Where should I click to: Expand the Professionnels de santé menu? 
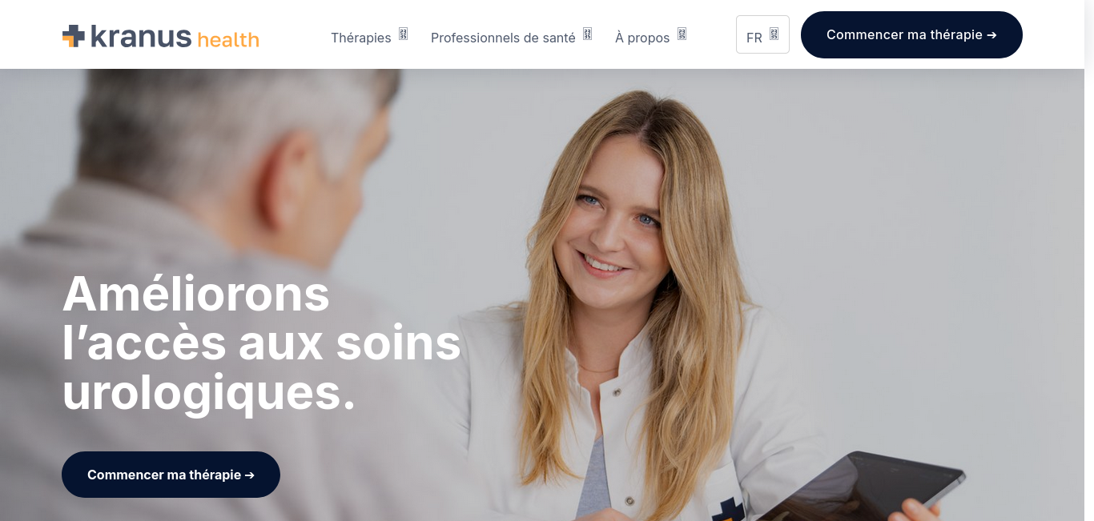[x=511, y=37]
